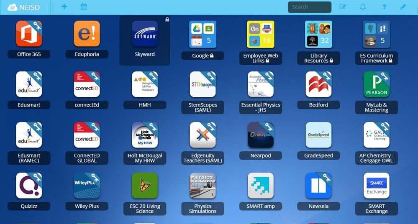Click the pencil edit icon
The image size is (418, 224).
click(403, 7)
